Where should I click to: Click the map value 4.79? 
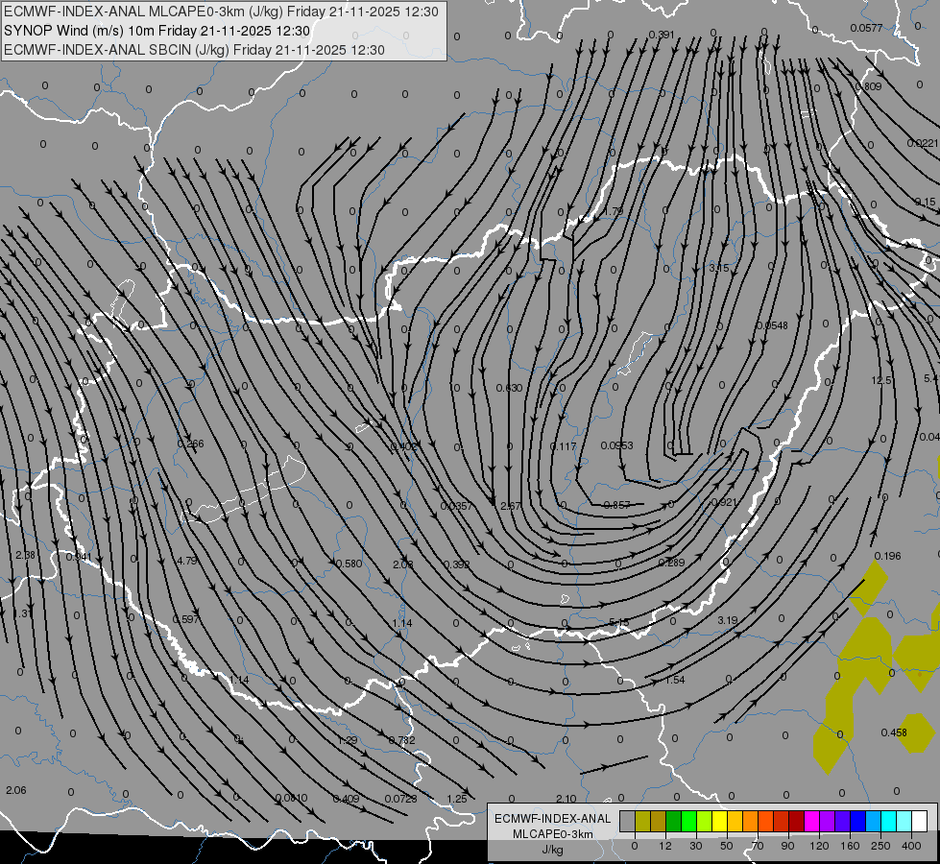[x=187, y=562]
